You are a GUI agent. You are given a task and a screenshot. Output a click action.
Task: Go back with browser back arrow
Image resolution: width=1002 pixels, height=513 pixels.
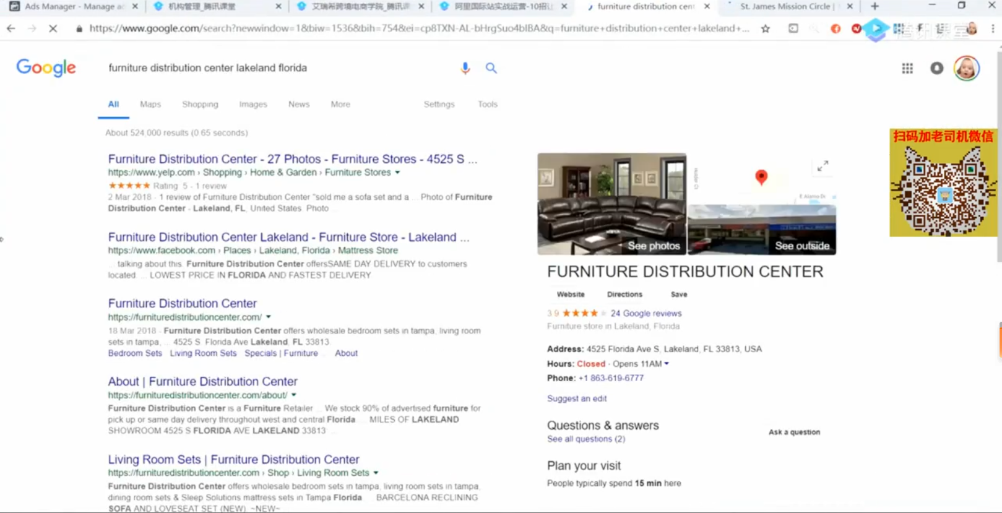click(11, 28)
